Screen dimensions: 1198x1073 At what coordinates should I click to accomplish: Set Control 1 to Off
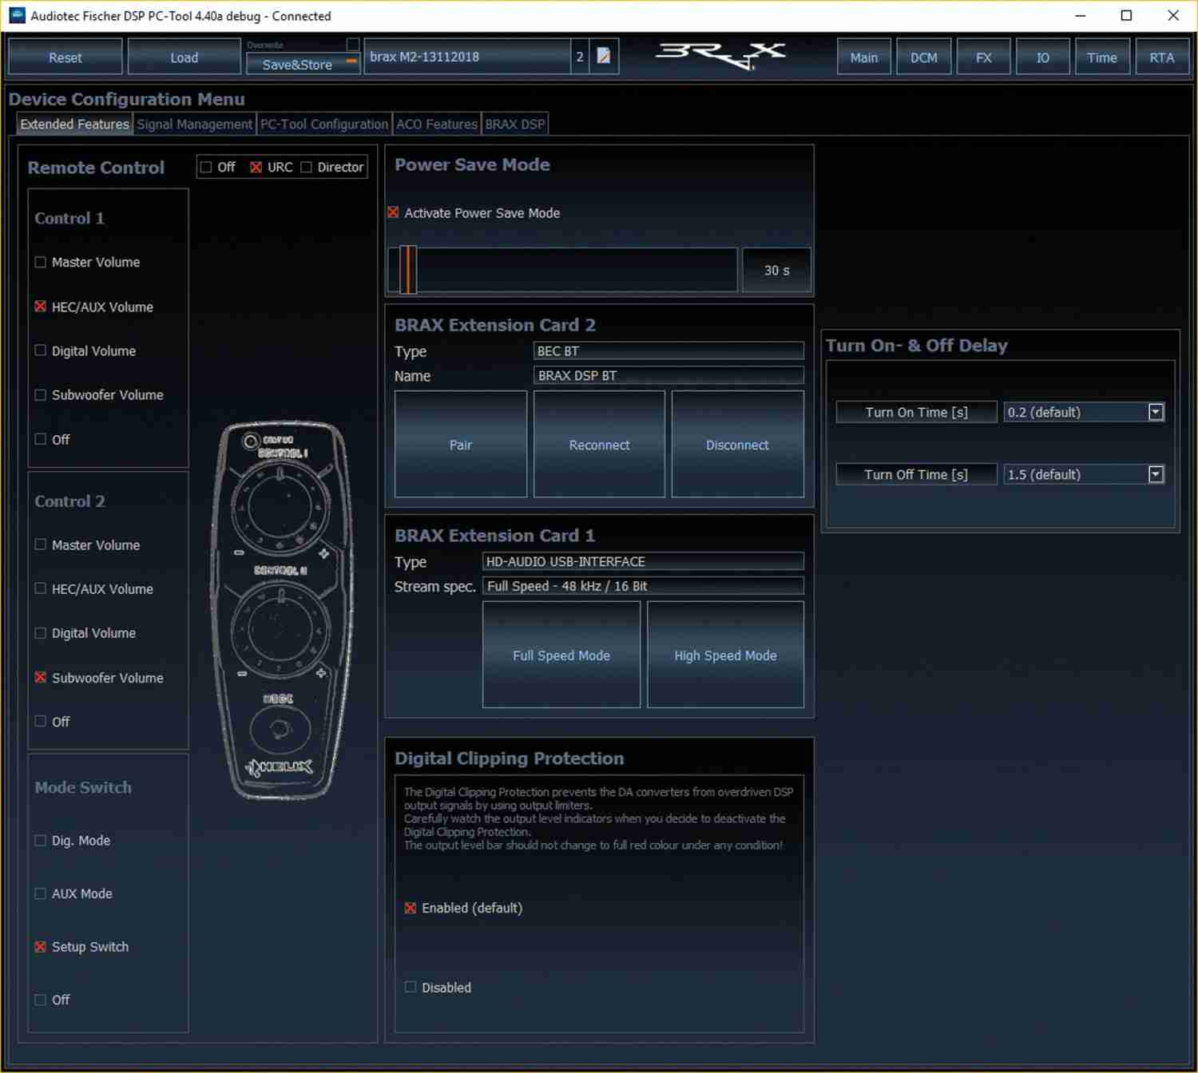click(x=41, y=439)
